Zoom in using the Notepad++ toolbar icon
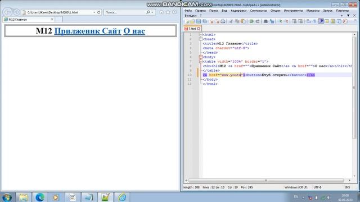 280,21
